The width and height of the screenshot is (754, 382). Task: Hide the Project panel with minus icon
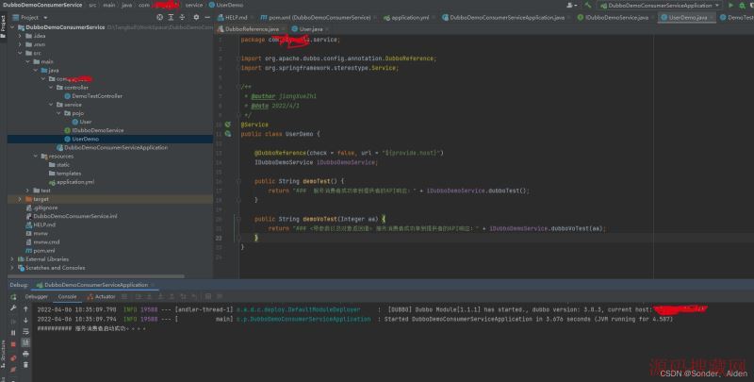[x=207, y=17]
